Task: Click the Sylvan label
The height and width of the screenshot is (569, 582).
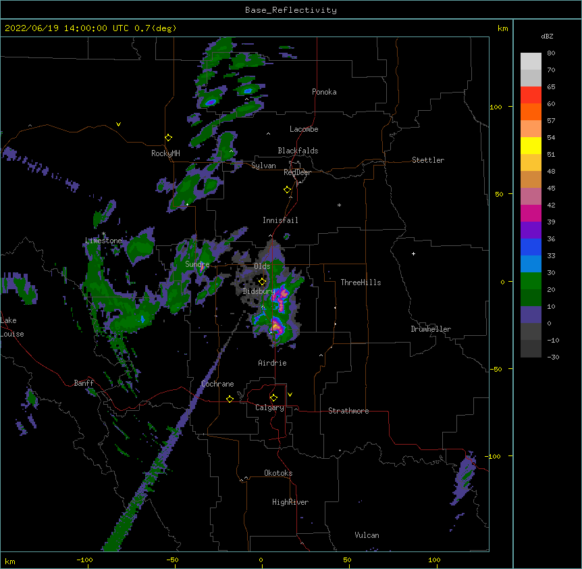Action: pos(263,166)
